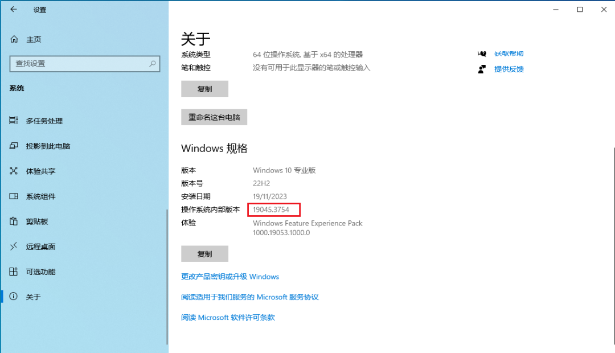The image size is (615, 353).
Task: Click 获取帮助 link
Action: pyautogui.click(x=509, y=54)
